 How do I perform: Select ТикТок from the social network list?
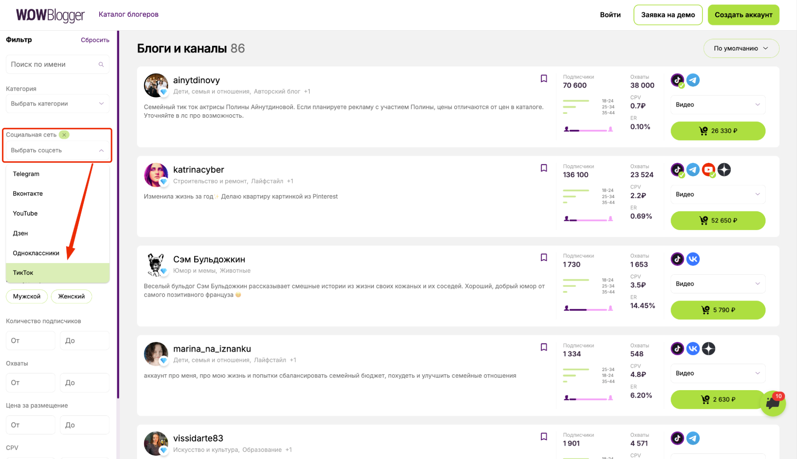tap(23, 273)
